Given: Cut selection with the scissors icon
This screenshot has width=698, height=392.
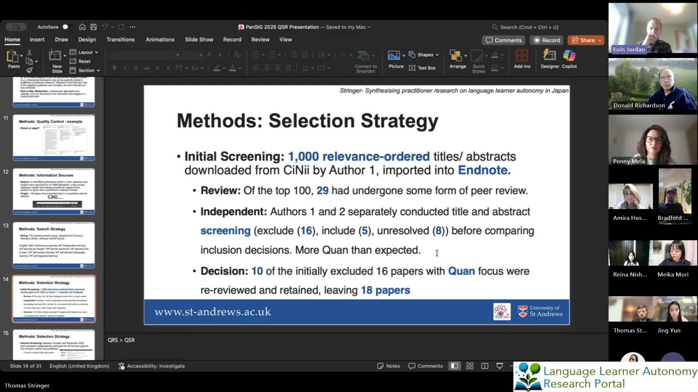Looking at the screenshot, I should [x=29, y=53].
